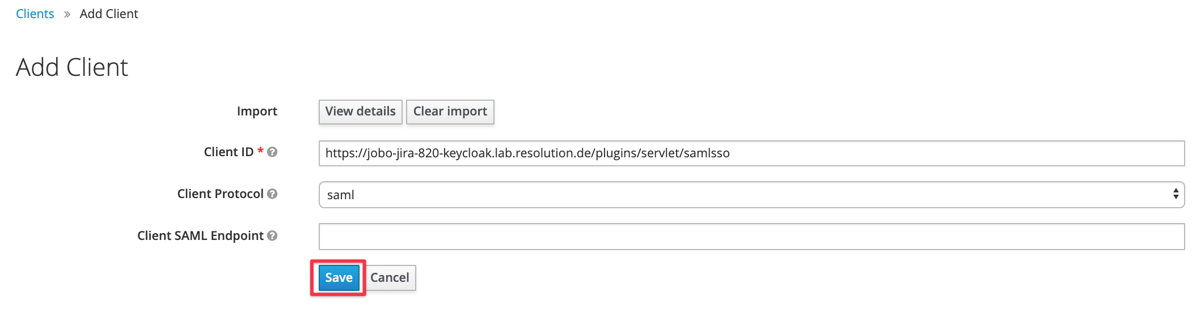Click the Client ID field label

coord(229,152)
